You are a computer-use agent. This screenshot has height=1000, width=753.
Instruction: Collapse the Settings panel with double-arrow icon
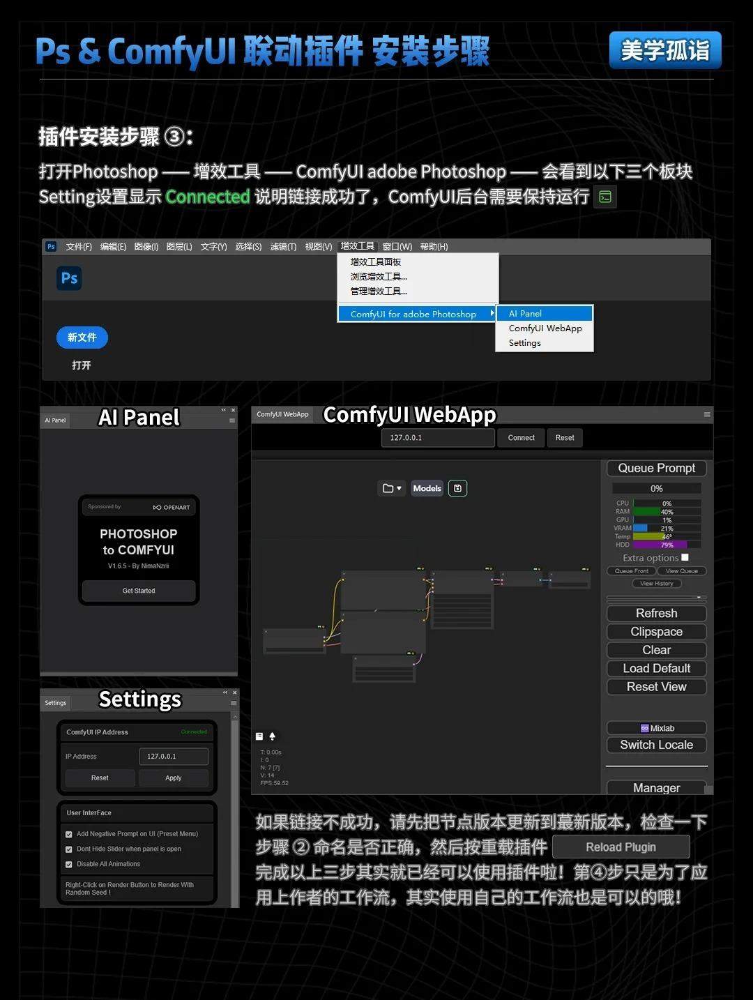click(x=225, y=692)
